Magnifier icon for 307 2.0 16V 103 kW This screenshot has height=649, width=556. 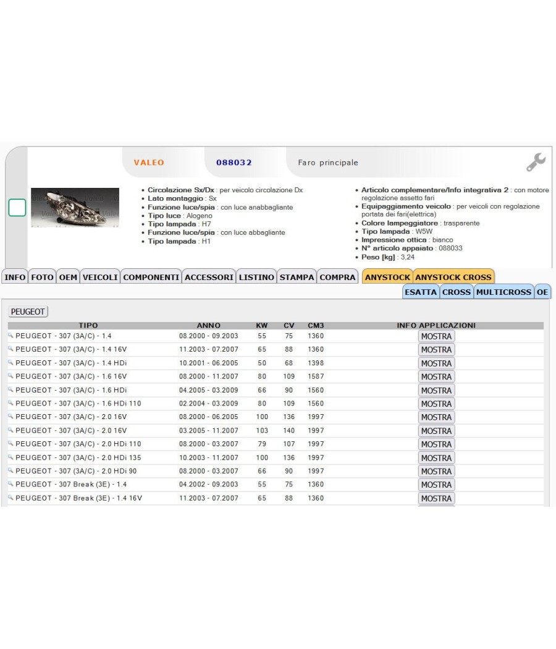(11, 430)
